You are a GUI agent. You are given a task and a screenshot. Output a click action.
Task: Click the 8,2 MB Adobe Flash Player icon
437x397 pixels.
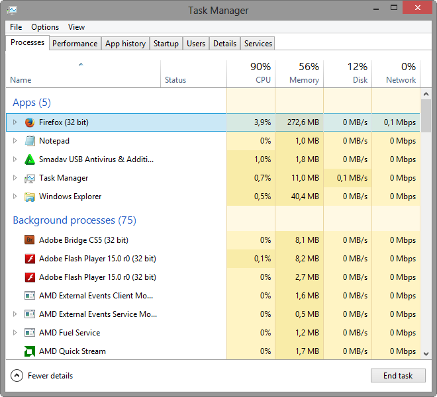point(30,259)
